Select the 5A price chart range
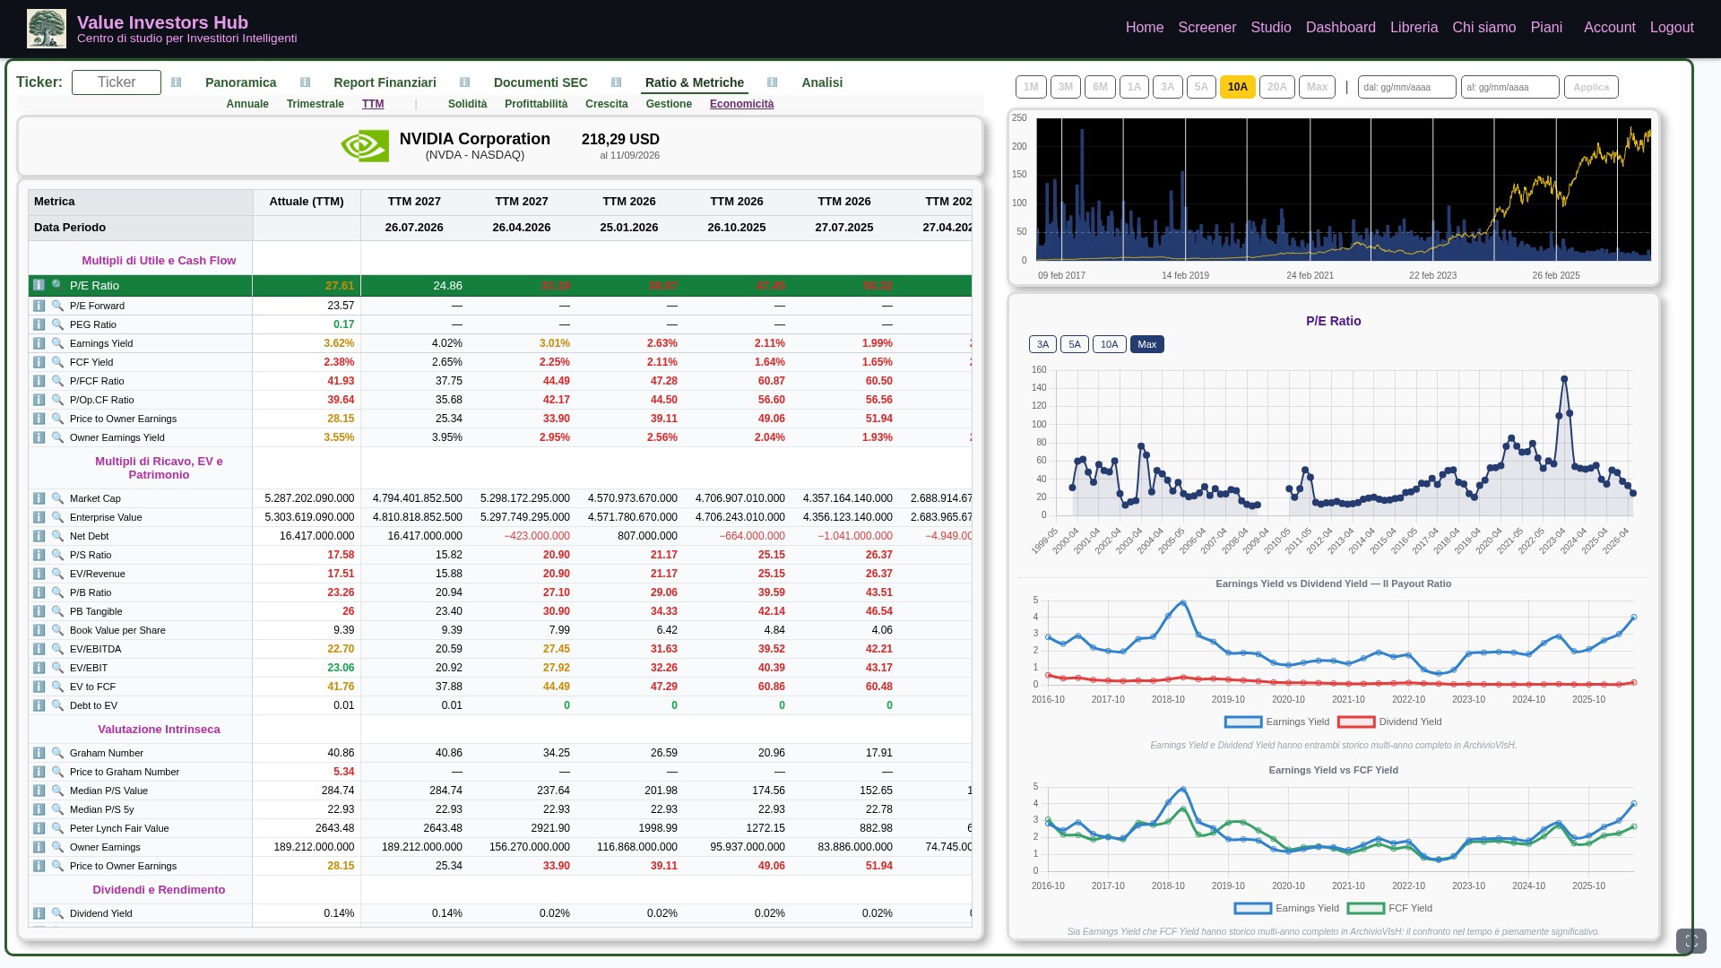Viewport: 1721px width, 968px height. pyautogui.click(x=1201, y=87)
